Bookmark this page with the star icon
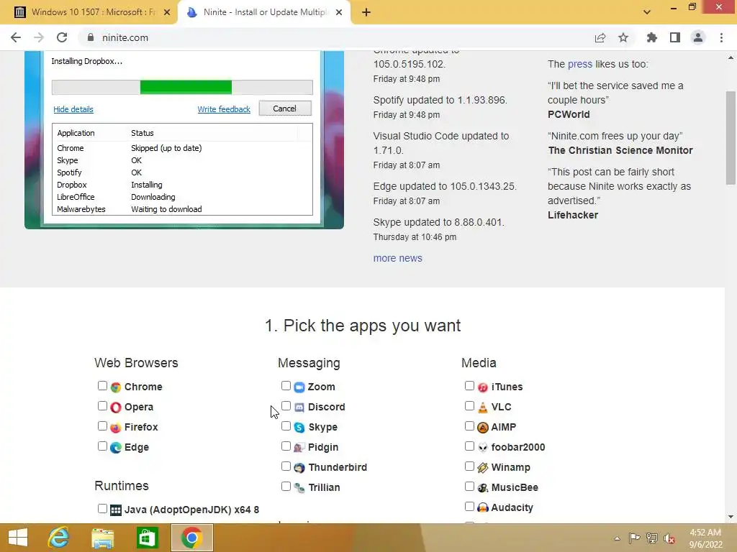 tap(623, 37)
